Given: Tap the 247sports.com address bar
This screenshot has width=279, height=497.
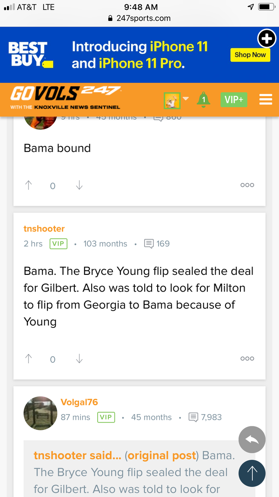Looking at the screenshot, I should pos(139,19).
